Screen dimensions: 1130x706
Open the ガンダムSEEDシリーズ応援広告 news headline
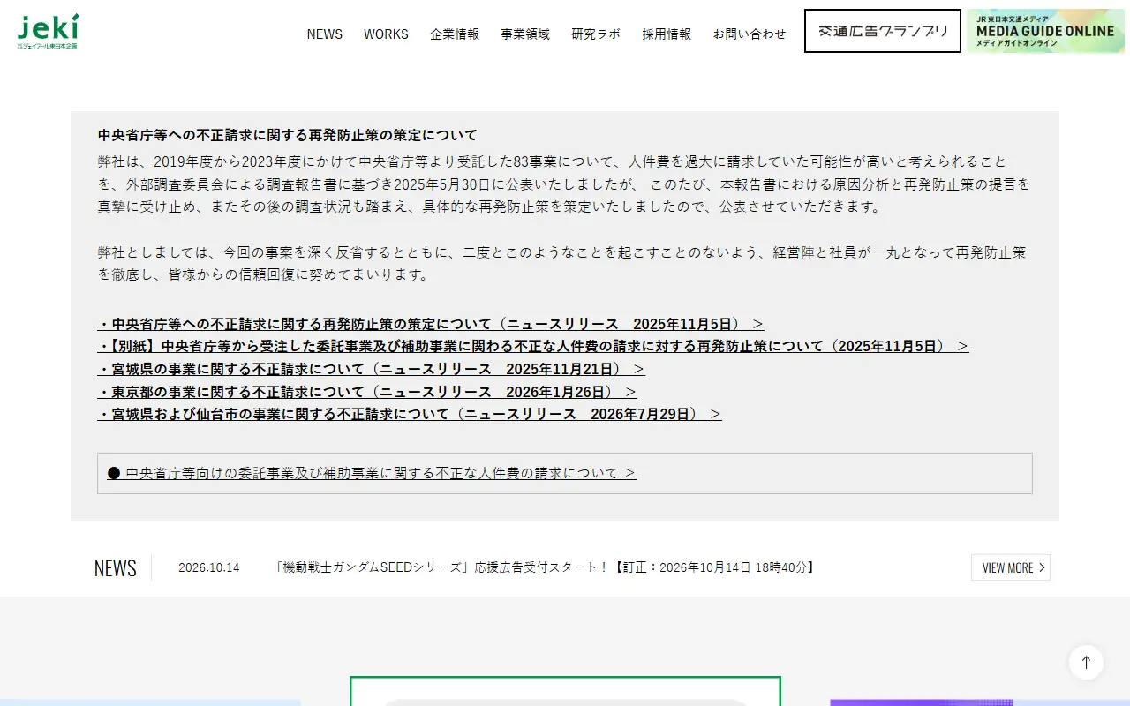point(545,567)
